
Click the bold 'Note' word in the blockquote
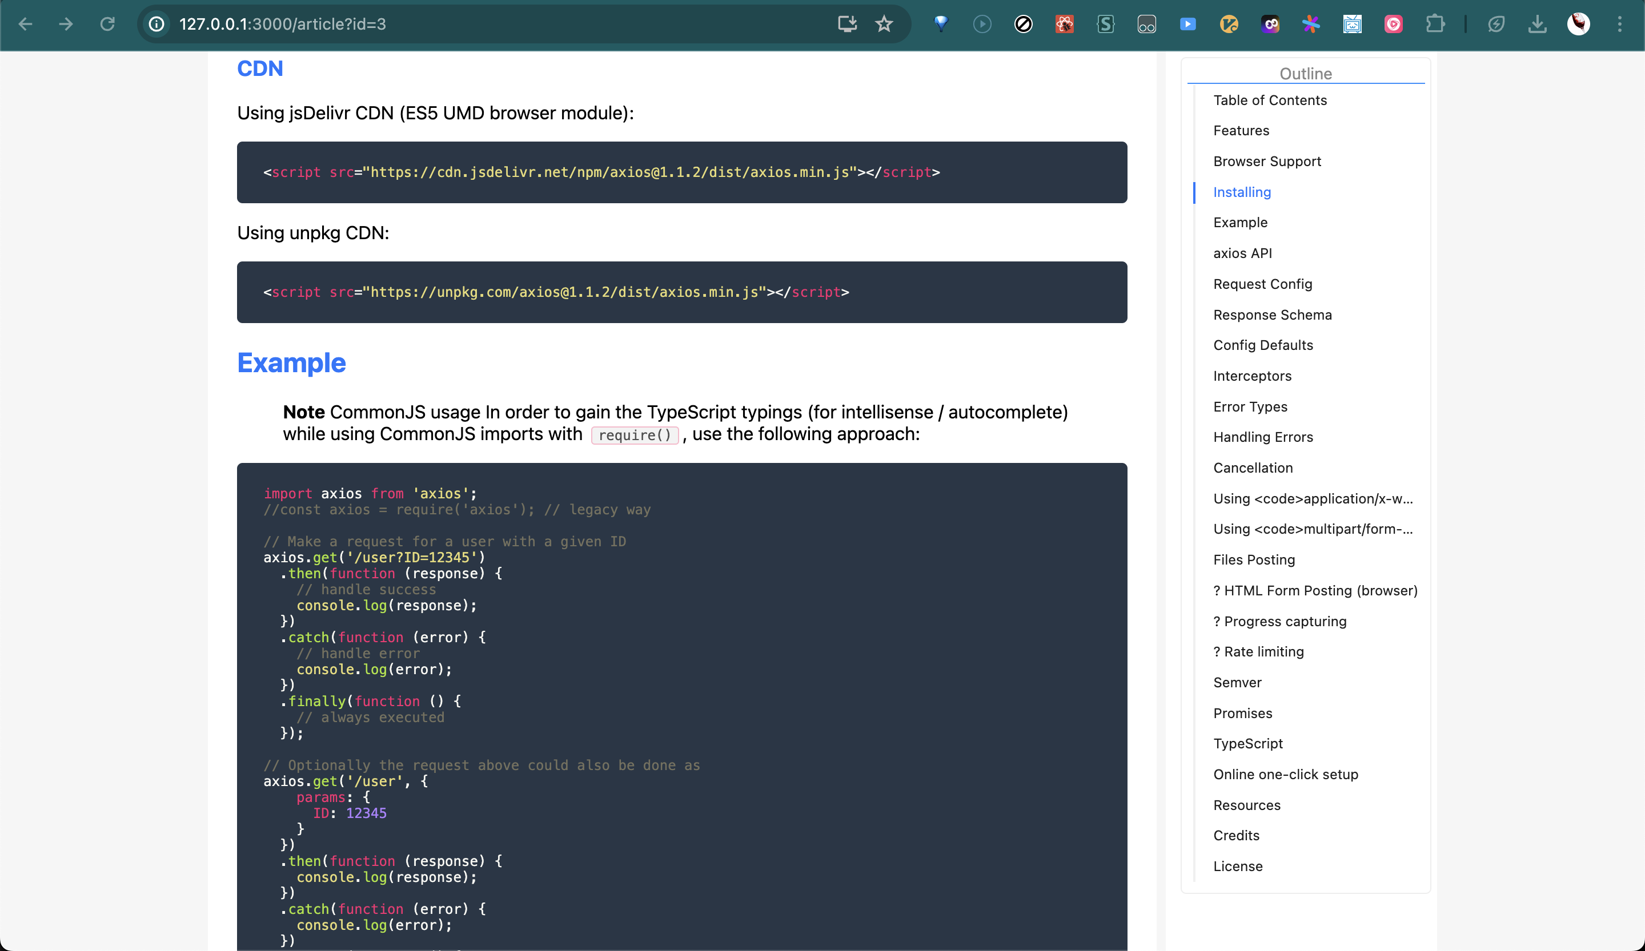point(303,412)
